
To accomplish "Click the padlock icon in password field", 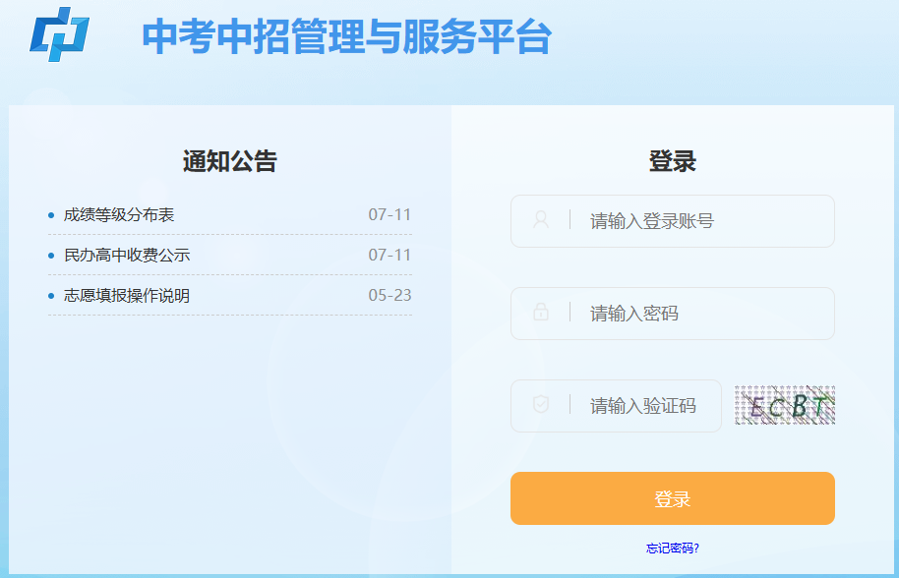I will pos(541,313).
